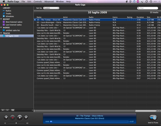161x126 pixels.
Task: Click in the Filter search field
Action: click(148, 8)
